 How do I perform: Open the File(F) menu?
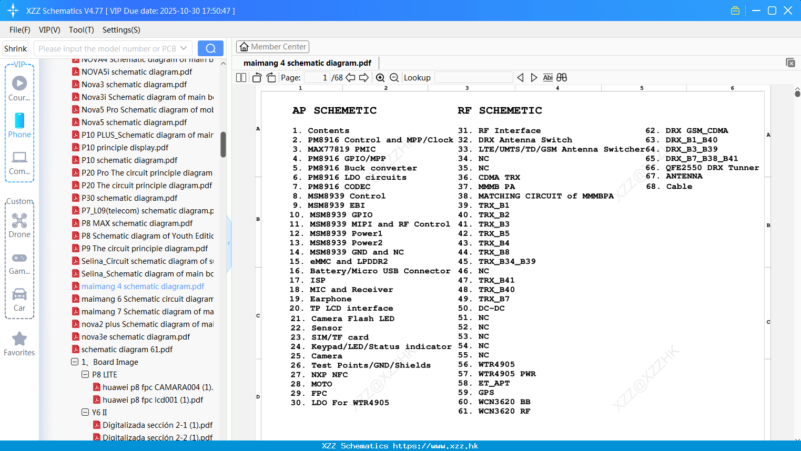pos(20,30)
